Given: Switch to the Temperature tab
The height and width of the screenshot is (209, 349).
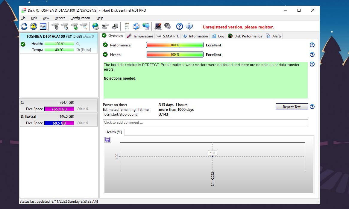Looking at the screenshot, I should point(140,36).
